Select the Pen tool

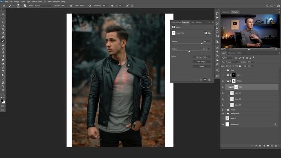(x=3, y=68)
